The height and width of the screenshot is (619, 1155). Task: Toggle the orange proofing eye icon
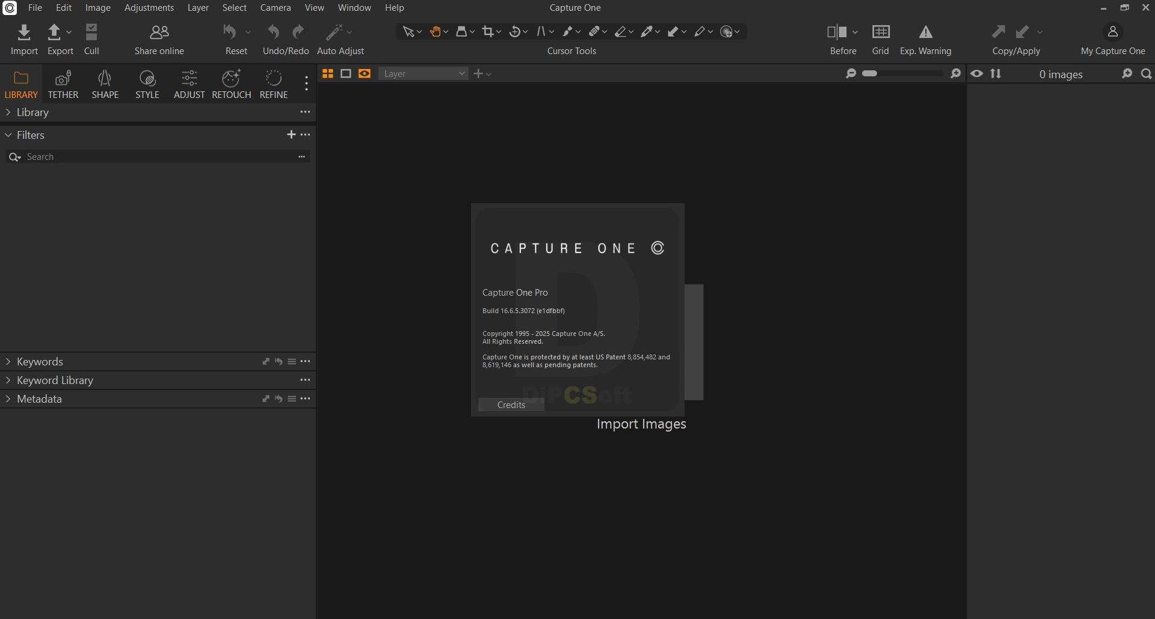(x=365, y=73)
